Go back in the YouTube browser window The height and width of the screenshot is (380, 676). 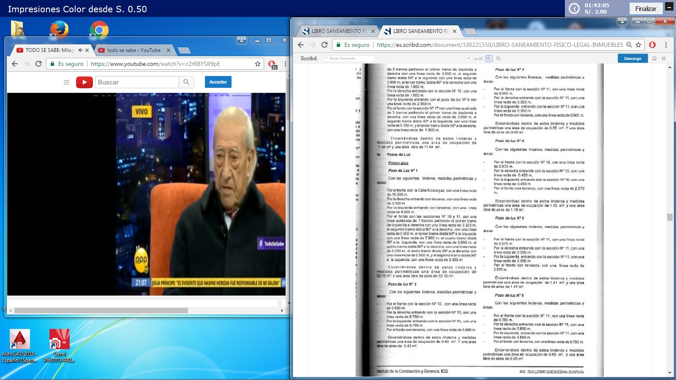pyautogui.click(x=15, y=64)
